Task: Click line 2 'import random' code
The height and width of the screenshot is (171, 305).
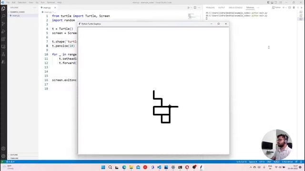Action: [63, 20]
